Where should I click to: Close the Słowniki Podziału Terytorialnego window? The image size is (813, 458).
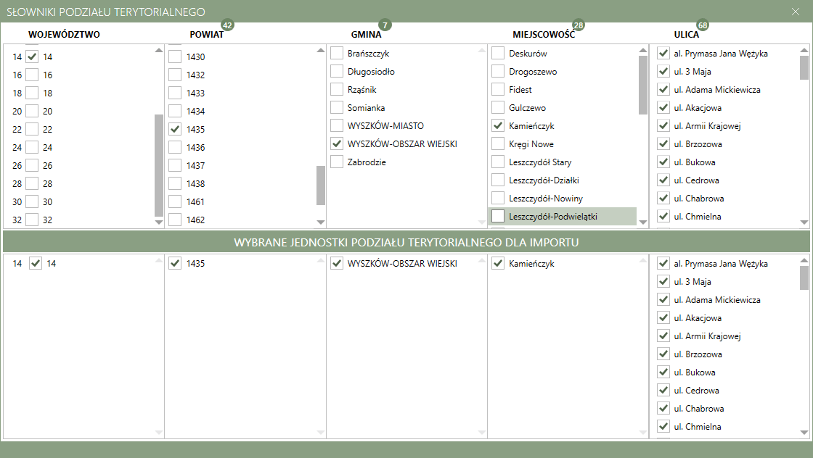(x=796, y=12)
